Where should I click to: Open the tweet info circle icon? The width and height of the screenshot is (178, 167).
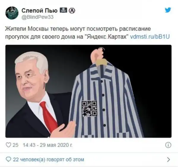pos(168,145)
